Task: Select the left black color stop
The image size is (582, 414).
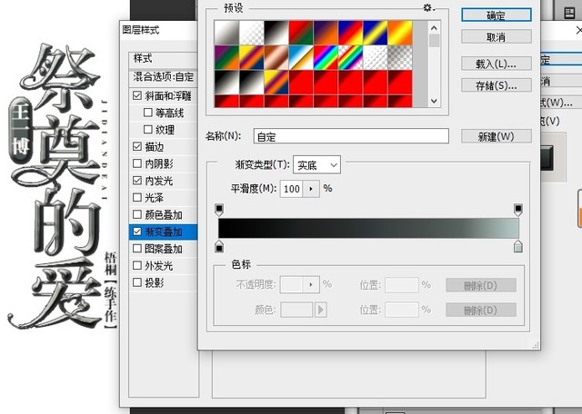Action: (219, 247)
